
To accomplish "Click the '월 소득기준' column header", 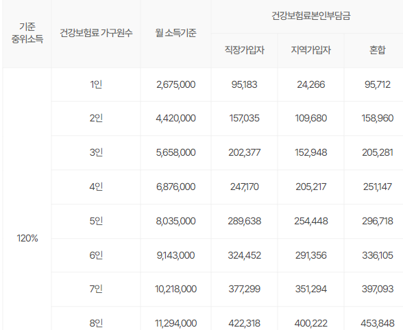I will (x=175, y=33).
